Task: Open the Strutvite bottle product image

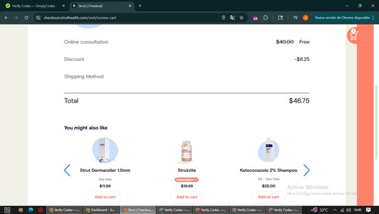Action: tap(187, 151)
